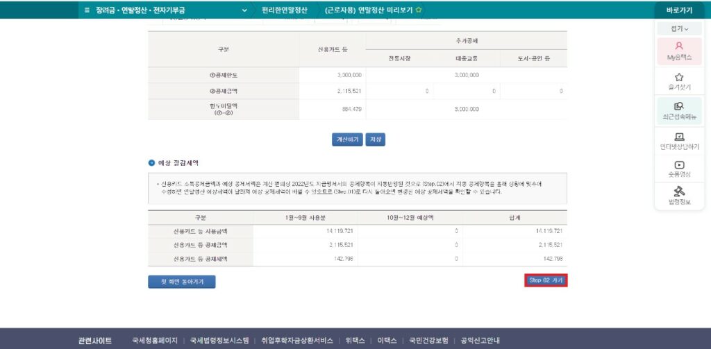This screenshot has height=349, width=711.
Task: Click the 바로가기 panel header
Action: [x=679, y=10]
